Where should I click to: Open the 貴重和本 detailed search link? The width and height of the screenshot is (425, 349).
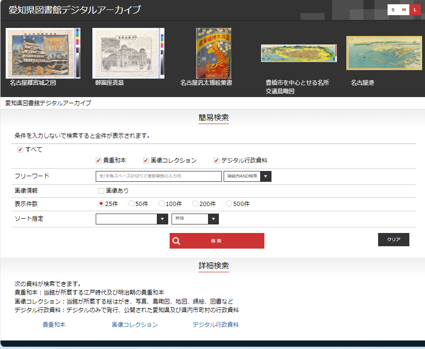click(53, 325)
